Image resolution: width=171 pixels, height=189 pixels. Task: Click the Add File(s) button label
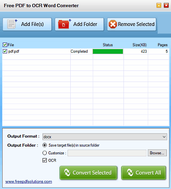(32, 24)
